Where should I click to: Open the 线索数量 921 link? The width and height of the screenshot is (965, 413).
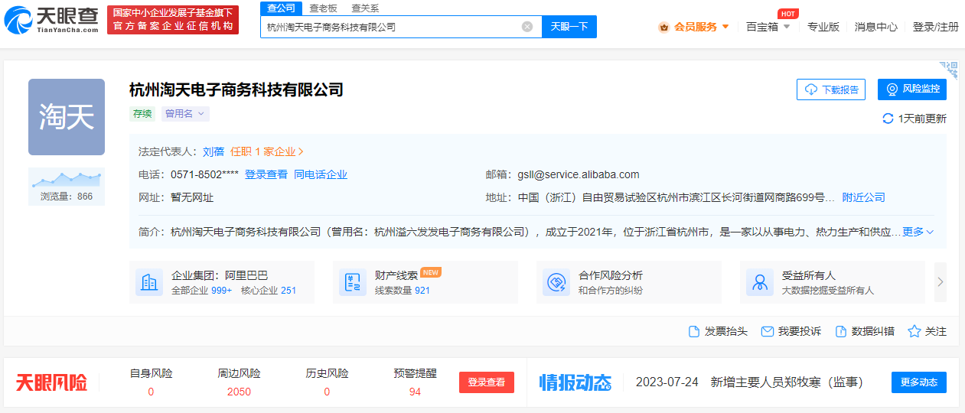403,291
